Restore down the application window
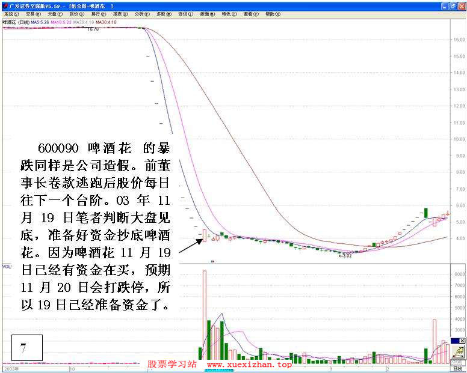Screen dimensions: 467x373 (453, 6)
